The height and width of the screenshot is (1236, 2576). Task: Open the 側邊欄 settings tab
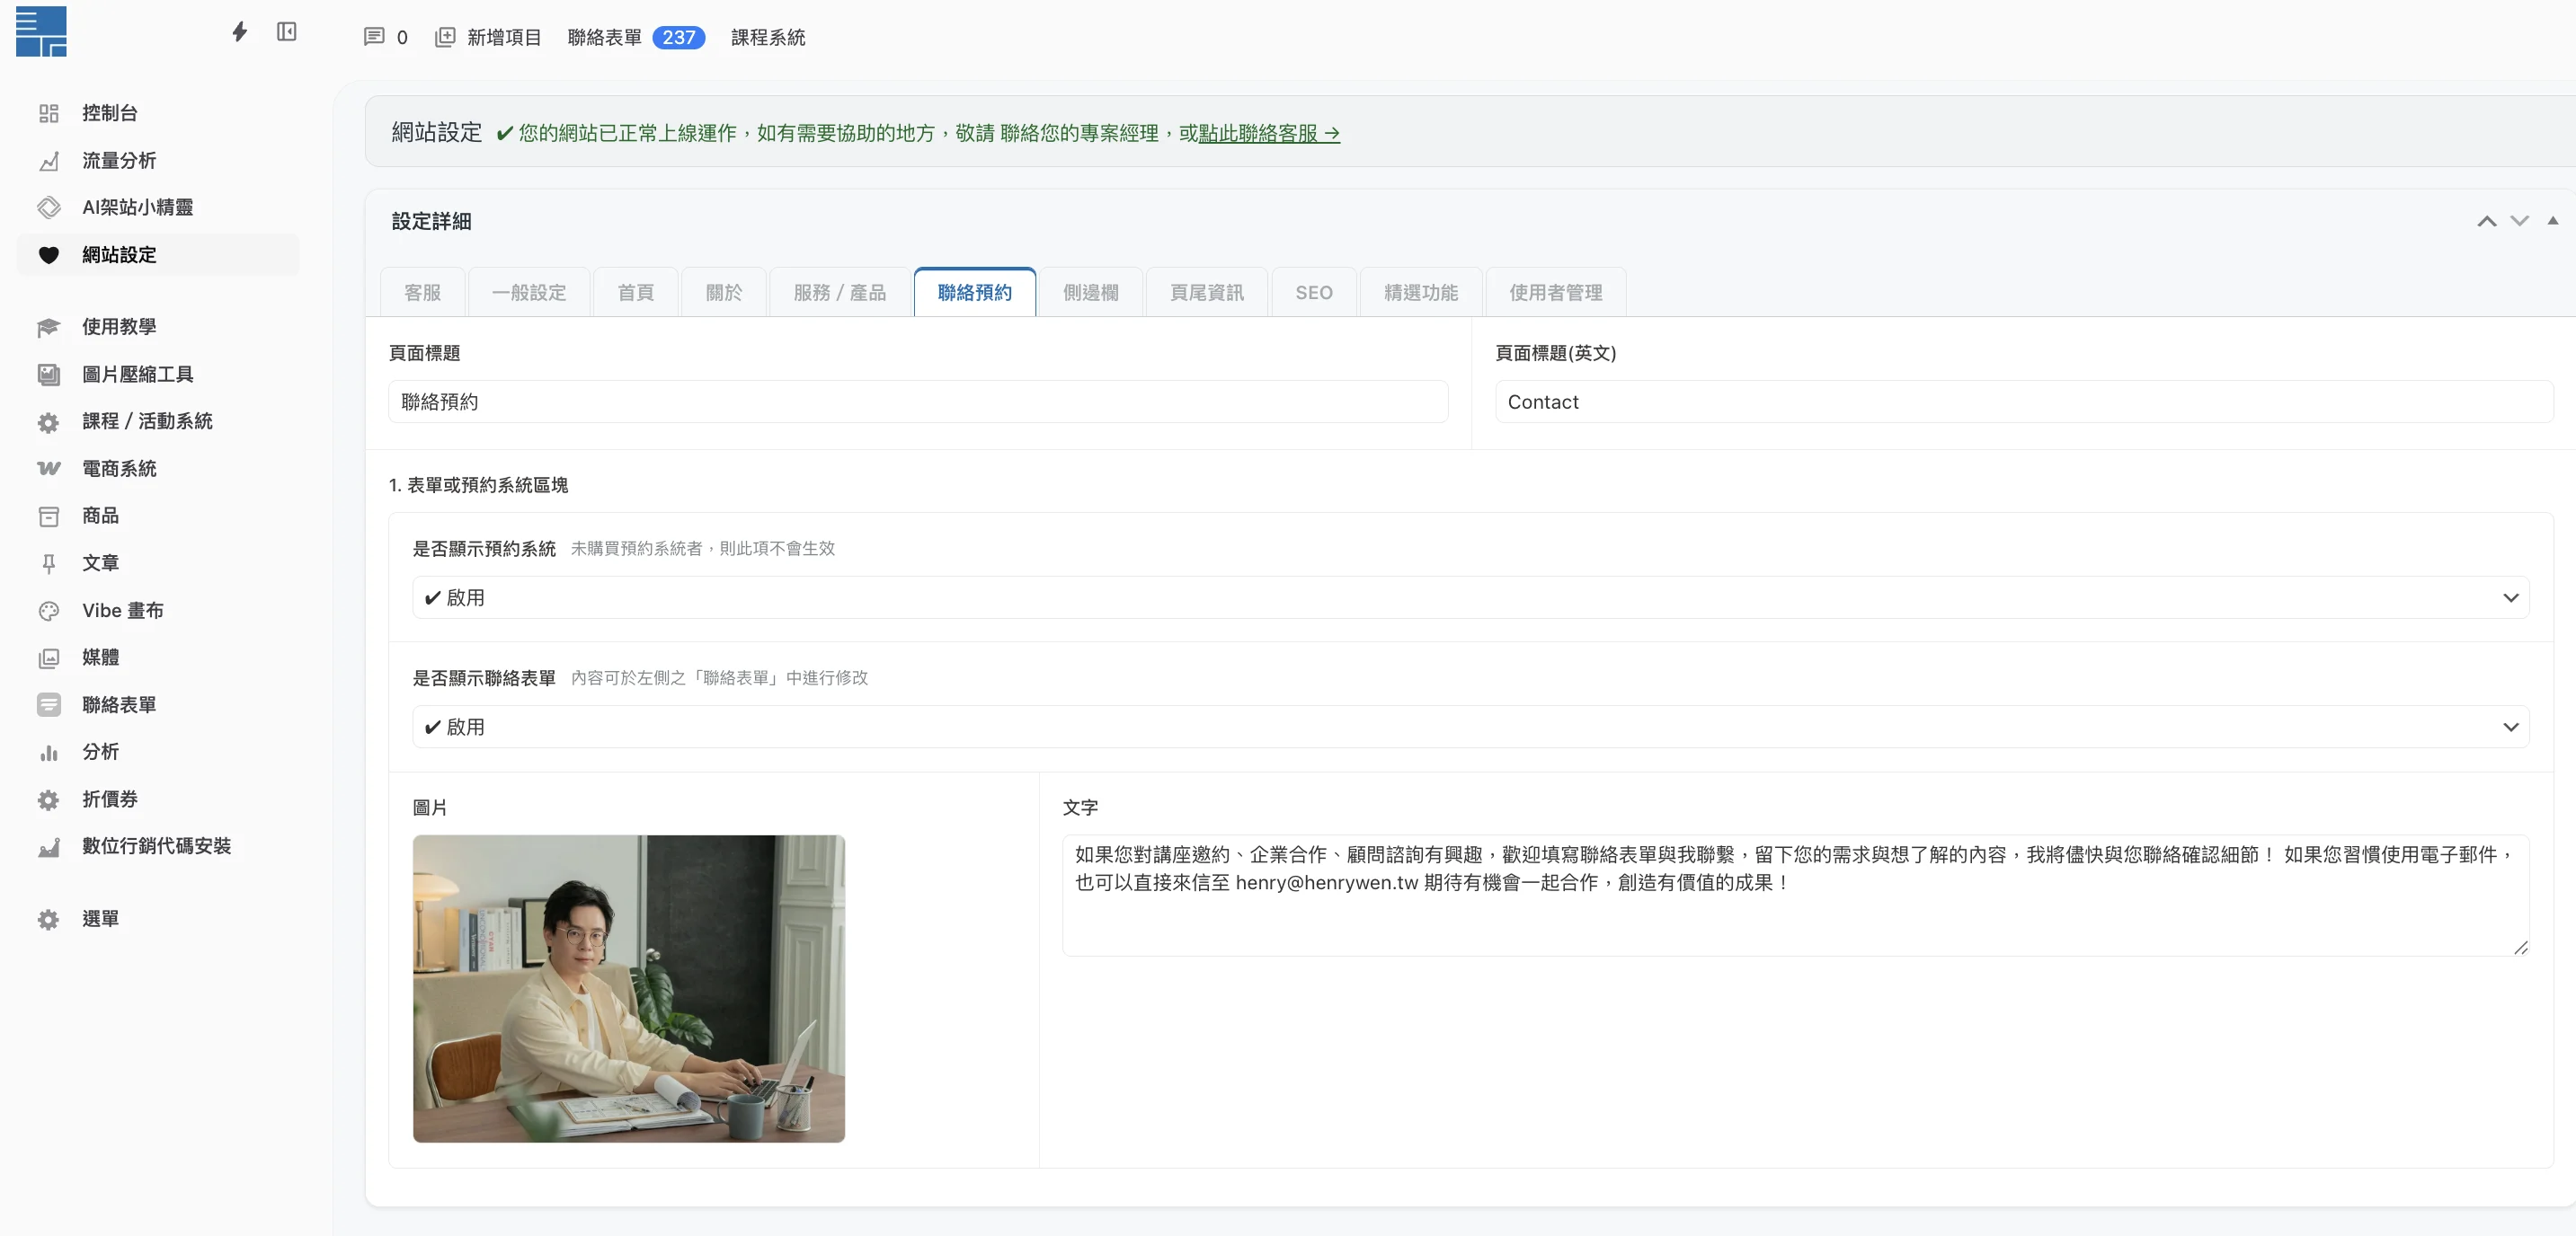pyautogui.click(x=1090, y=292)
